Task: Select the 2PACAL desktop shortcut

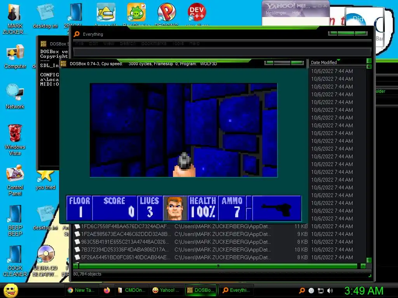Action: tap(75, 15)
